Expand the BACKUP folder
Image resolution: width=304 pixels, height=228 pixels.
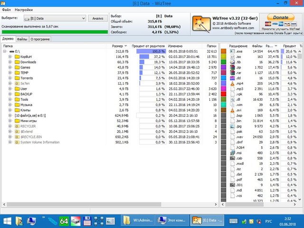click(10, 94)
